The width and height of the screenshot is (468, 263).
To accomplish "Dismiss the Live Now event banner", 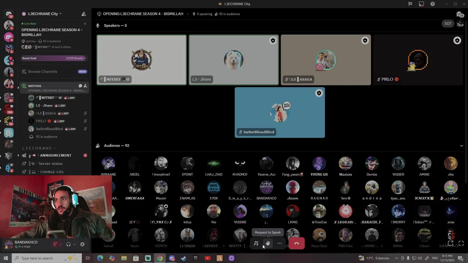I will click(85, 24).
